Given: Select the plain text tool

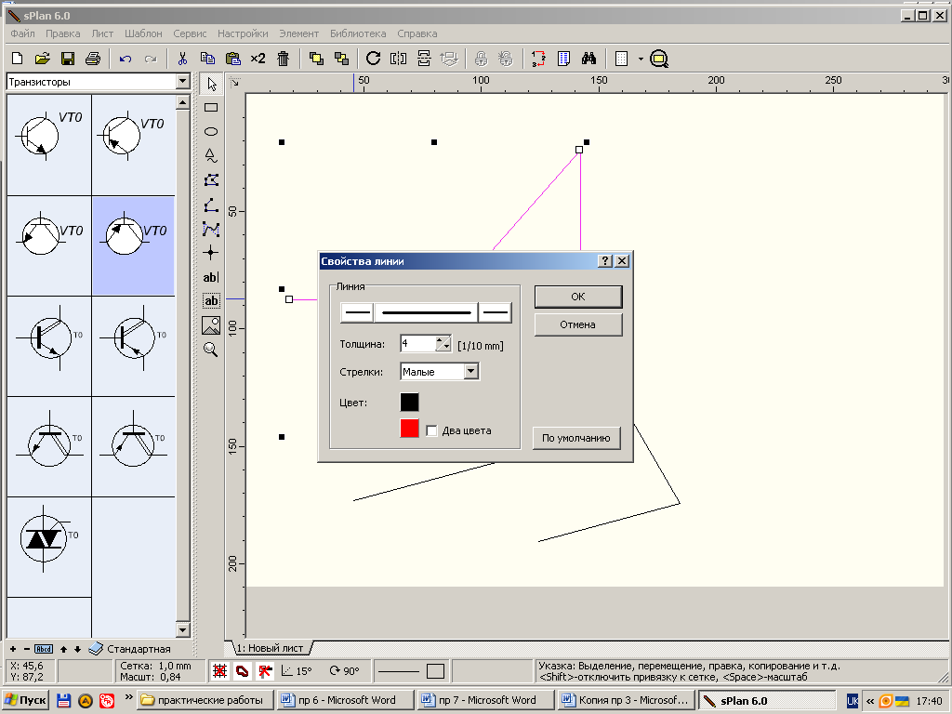Looking at the screenshot, I should coord(211,277).
